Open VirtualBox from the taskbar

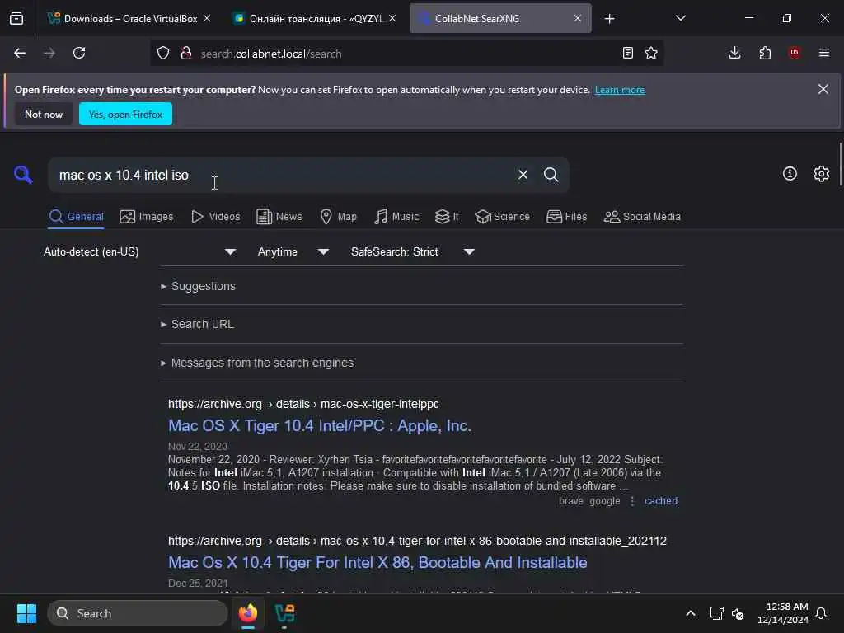click(284, 613)
